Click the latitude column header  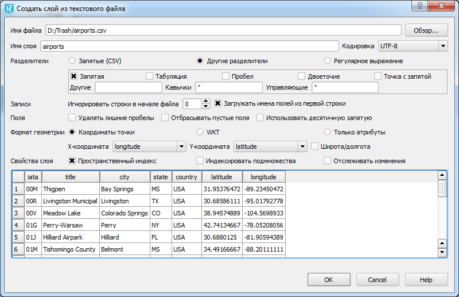coord(222,177)
